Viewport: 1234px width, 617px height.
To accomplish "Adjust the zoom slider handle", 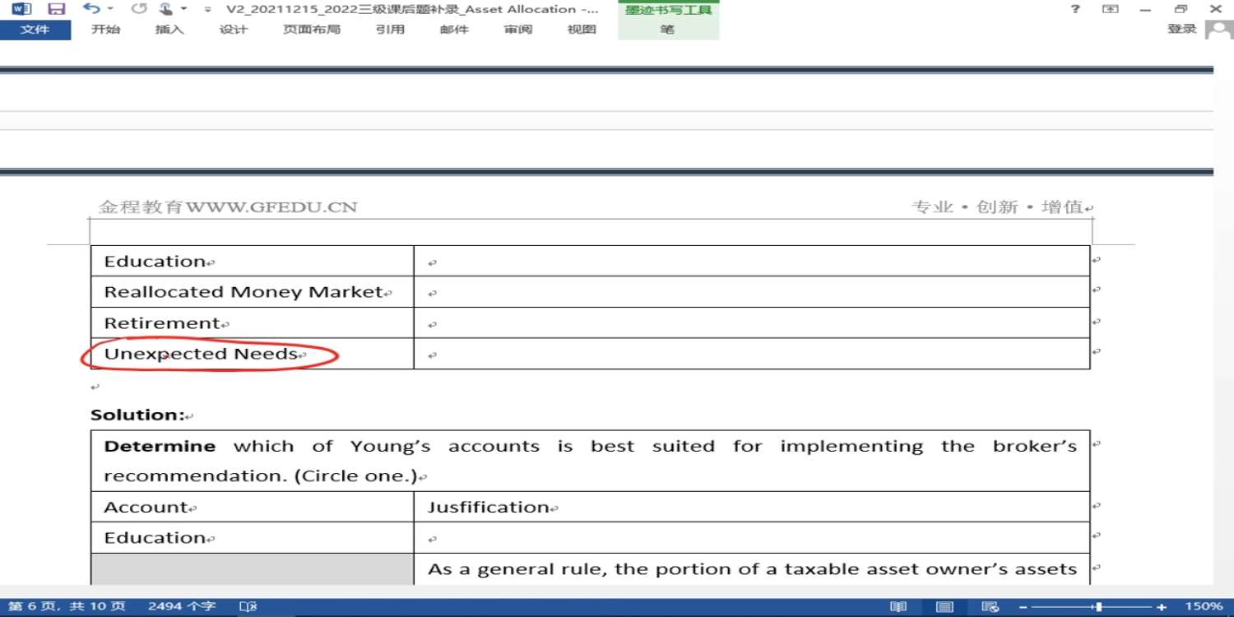I will coord(1097,607).
